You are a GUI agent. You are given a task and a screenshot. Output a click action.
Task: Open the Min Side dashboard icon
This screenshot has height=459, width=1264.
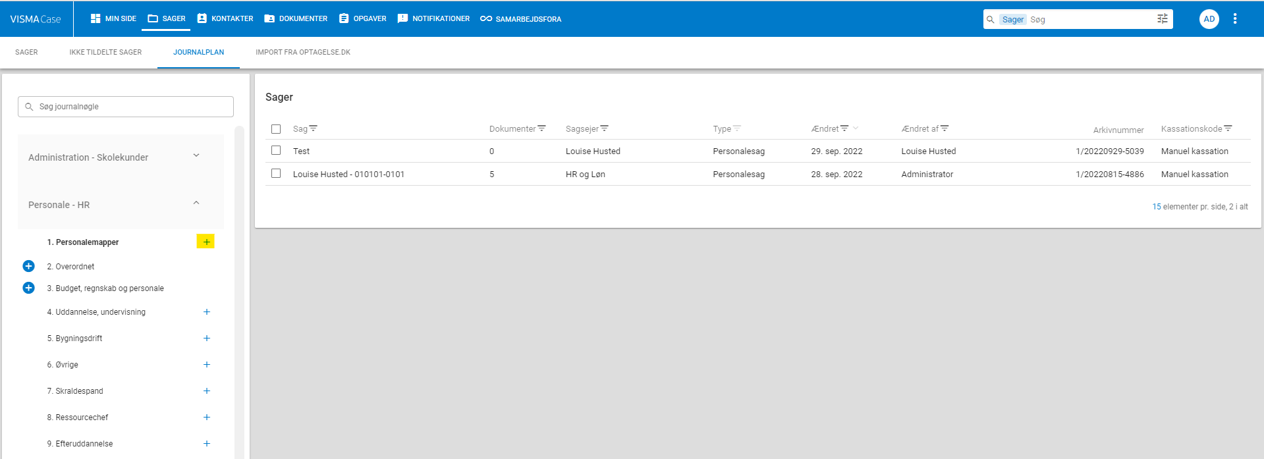click(x=96, y=18)
